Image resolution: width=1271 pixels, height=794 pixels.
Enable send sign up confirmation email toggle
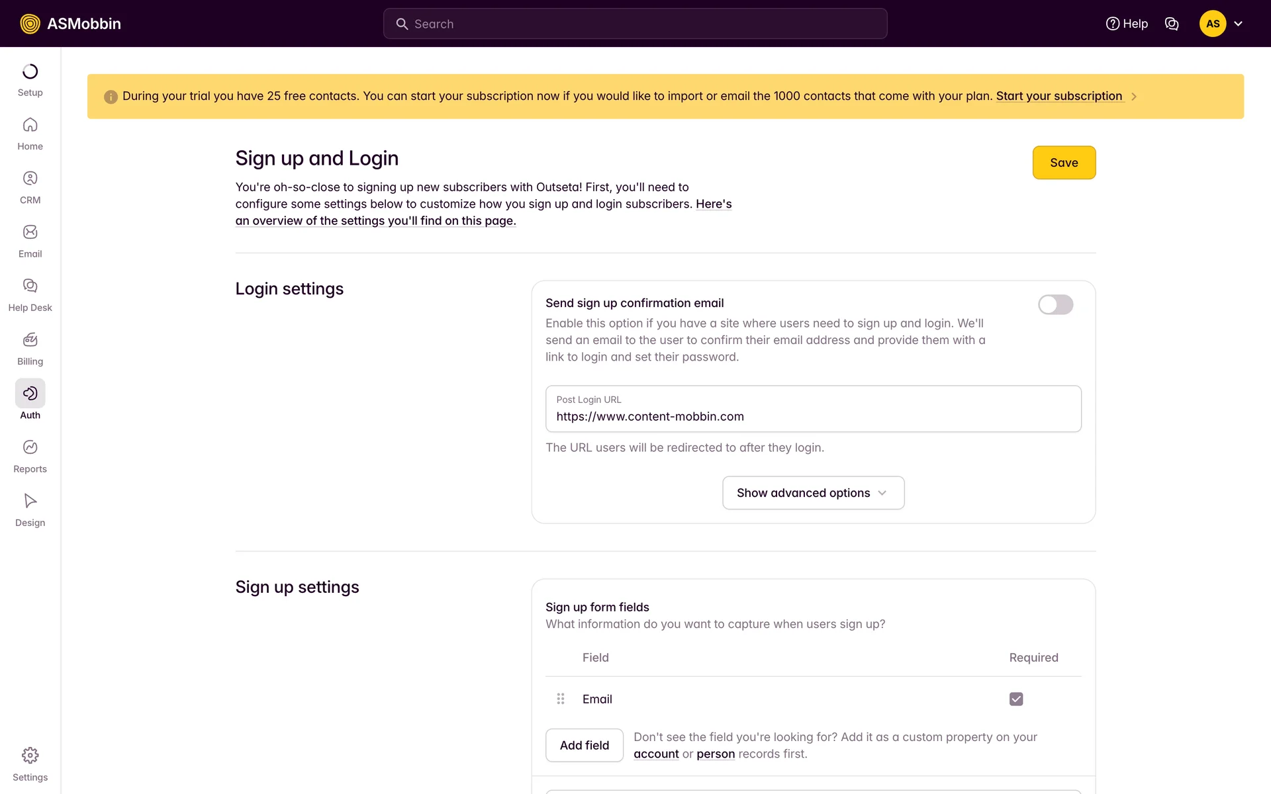[x=1055, y=305]
